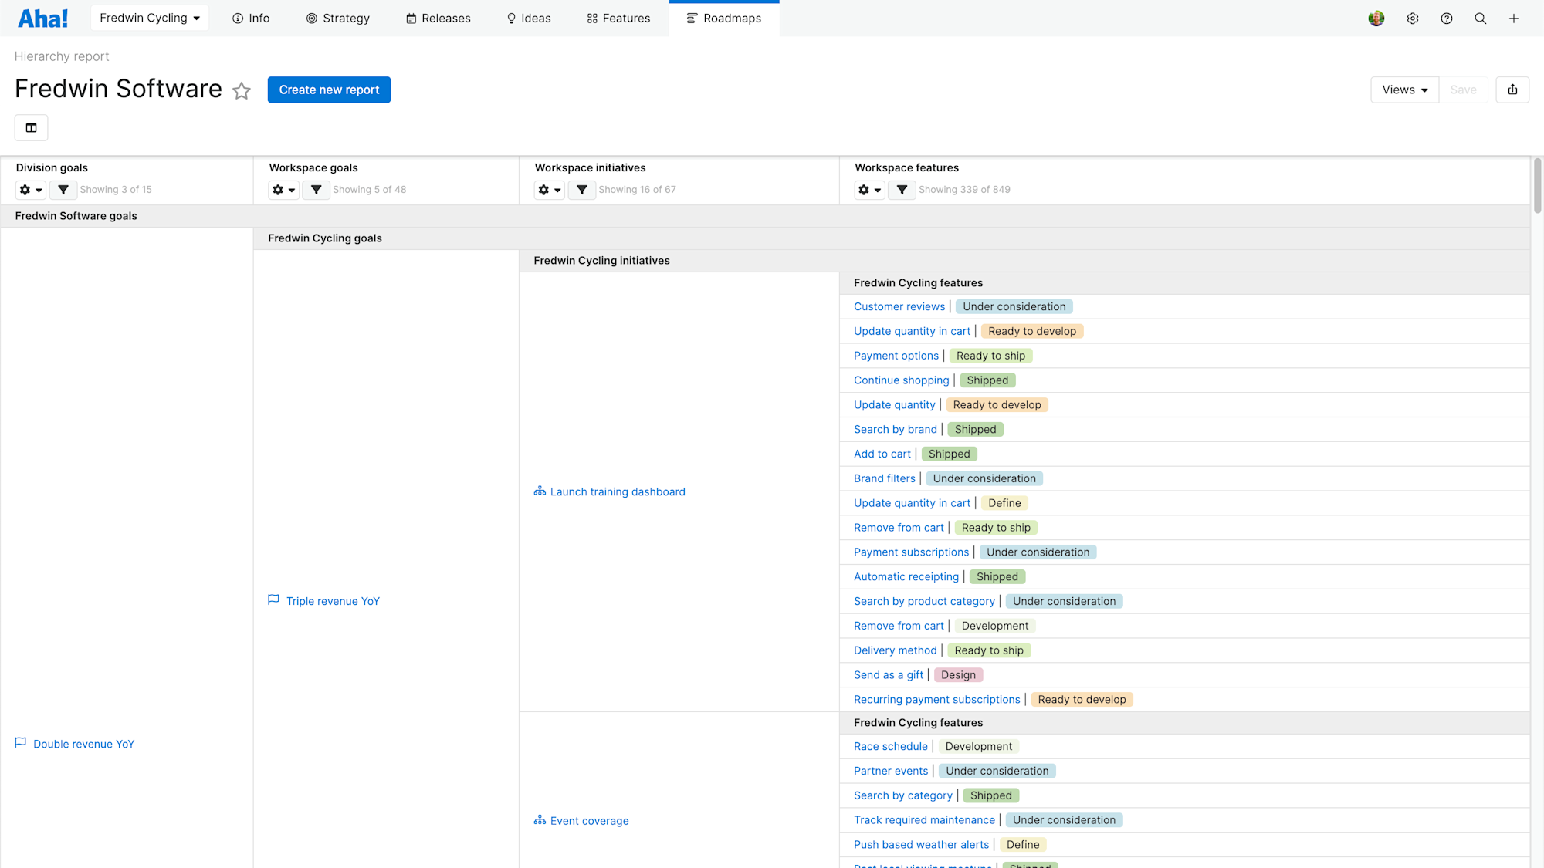The width and height of the screenshot is (1544, 868).
Task: Expand the Views dropdown
Action: (x=1404, y=90)
